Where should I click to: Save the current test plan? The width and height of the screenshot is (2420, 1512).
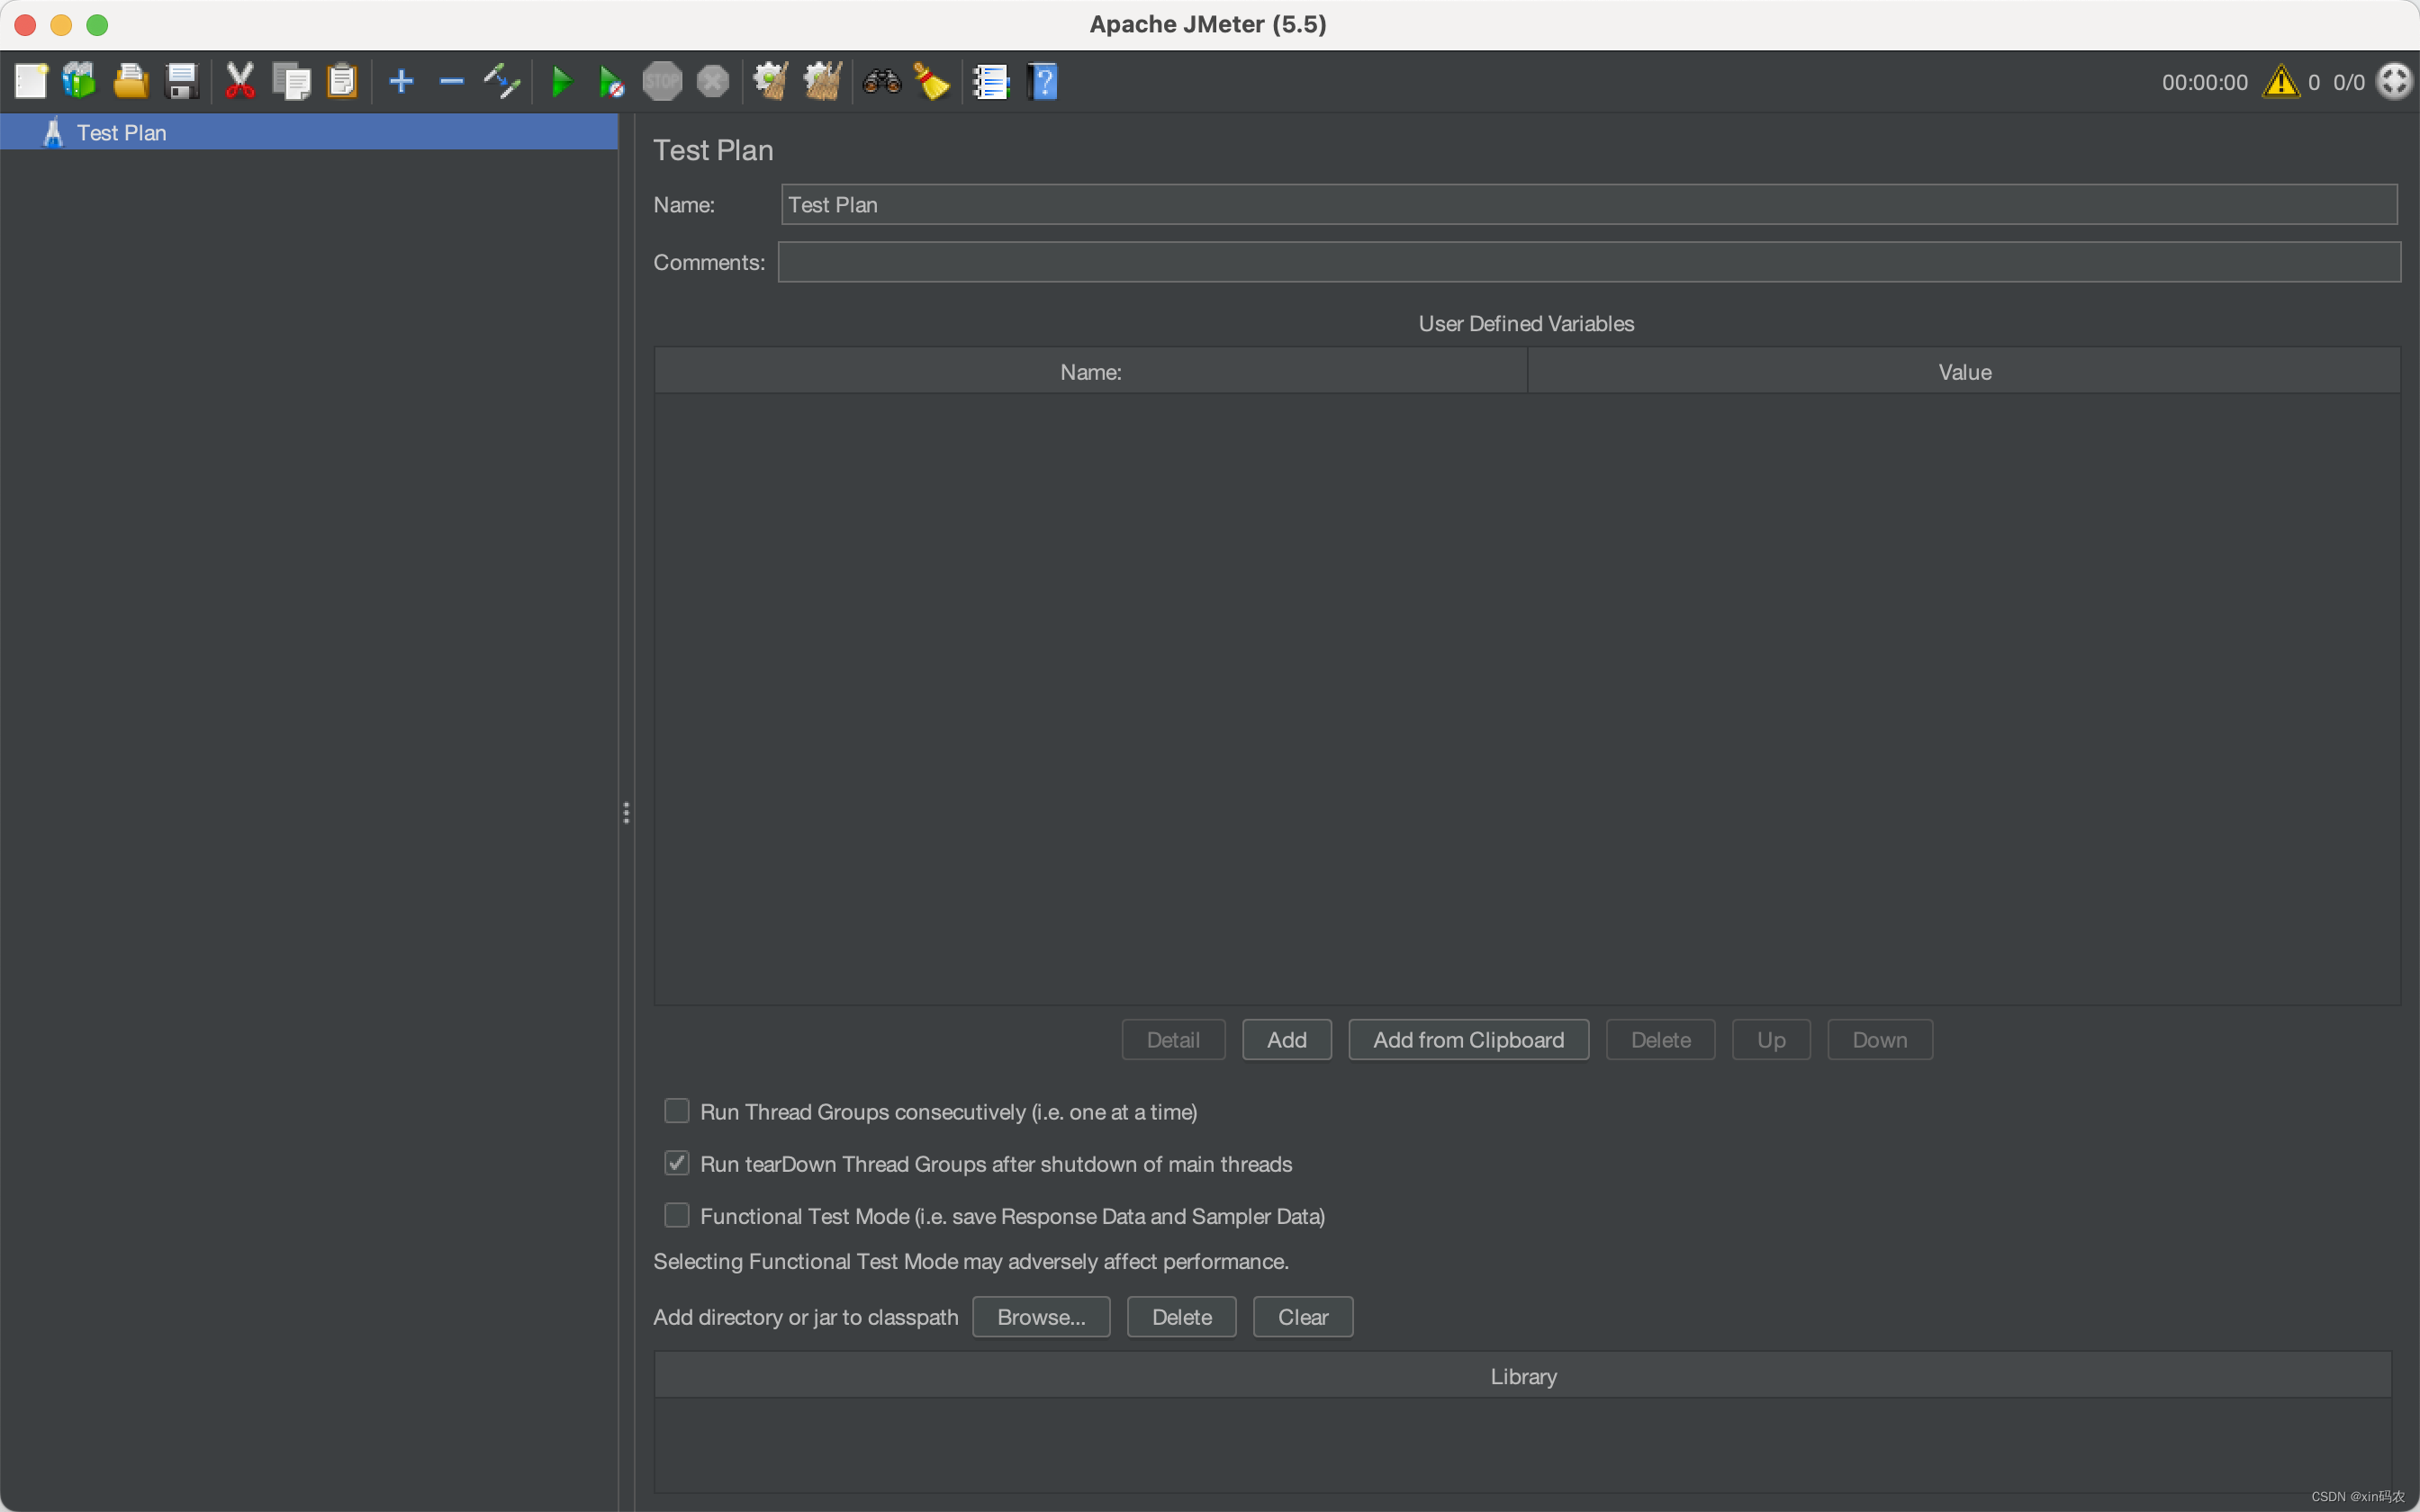[x=181, y=81]
